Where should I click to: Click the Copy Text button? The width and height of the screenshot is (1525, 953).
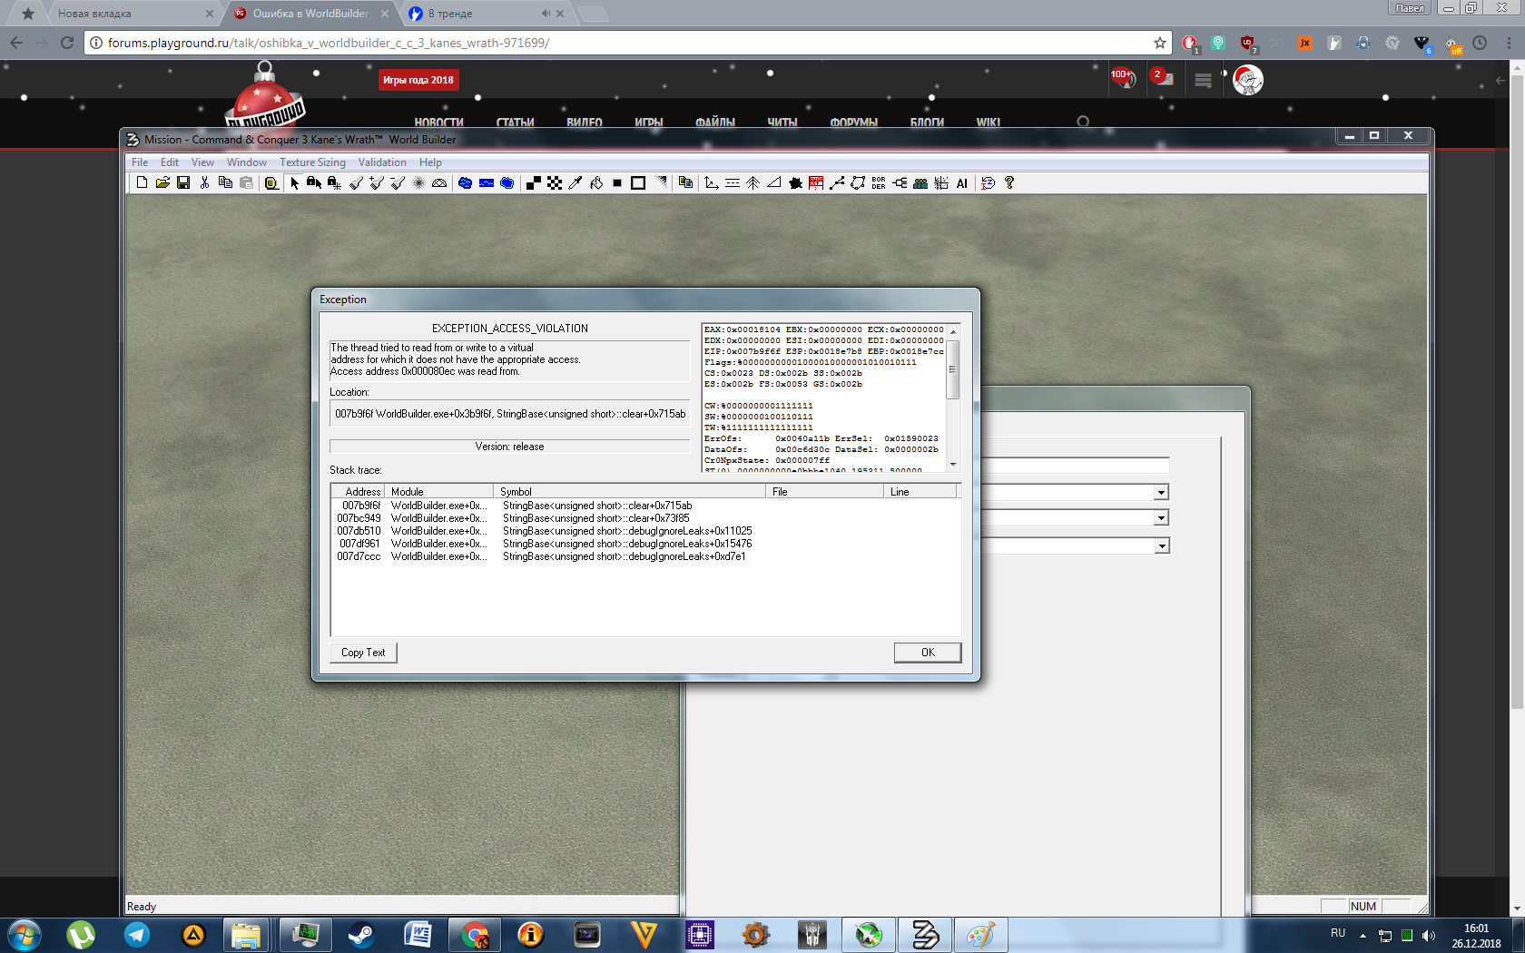363,653
